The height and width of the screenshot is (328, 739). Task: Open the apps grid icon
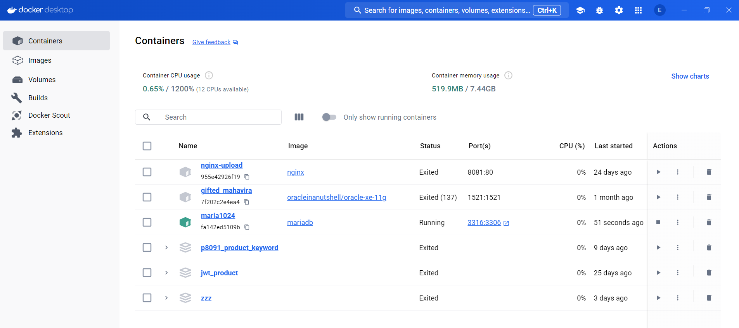(638, 10)
